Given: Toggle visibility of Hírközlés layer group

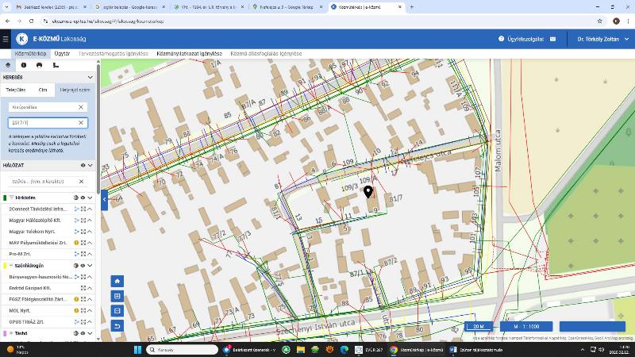Looking at the screenshot, I should coord(83,198).
